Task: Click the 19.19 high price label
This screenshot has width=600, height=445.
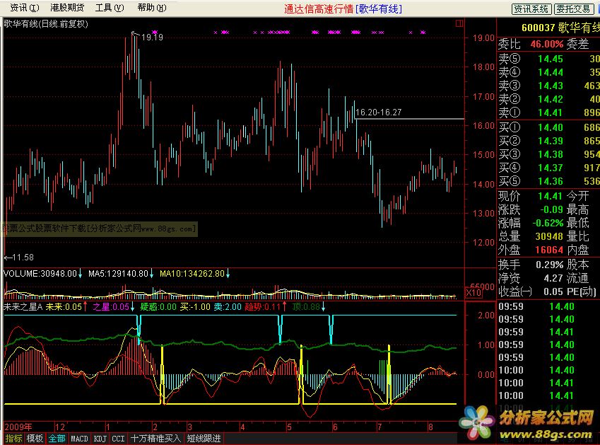Action: [152, 37]
